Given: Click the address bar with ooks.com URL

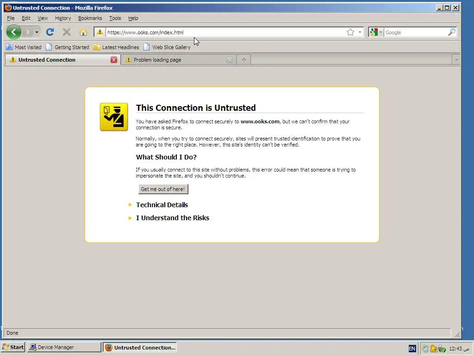Looking at the screenshot, I should 225,32.
